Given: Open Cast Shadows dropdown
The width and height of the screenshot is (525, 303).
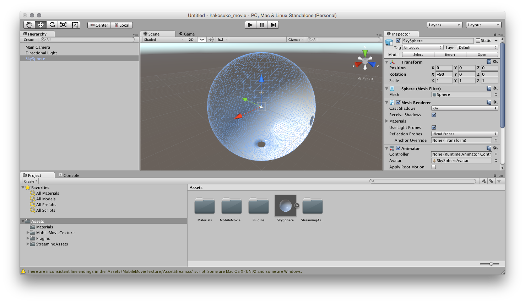Looking at the screenshot, I should click(x=465, y=108).
